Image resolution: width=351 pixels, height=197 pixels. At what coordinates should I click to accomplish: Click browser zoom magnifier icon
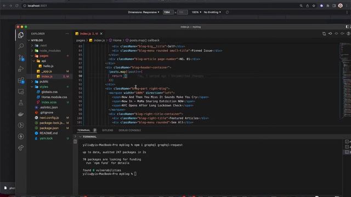pyautogui.click(x=301, y=6)
